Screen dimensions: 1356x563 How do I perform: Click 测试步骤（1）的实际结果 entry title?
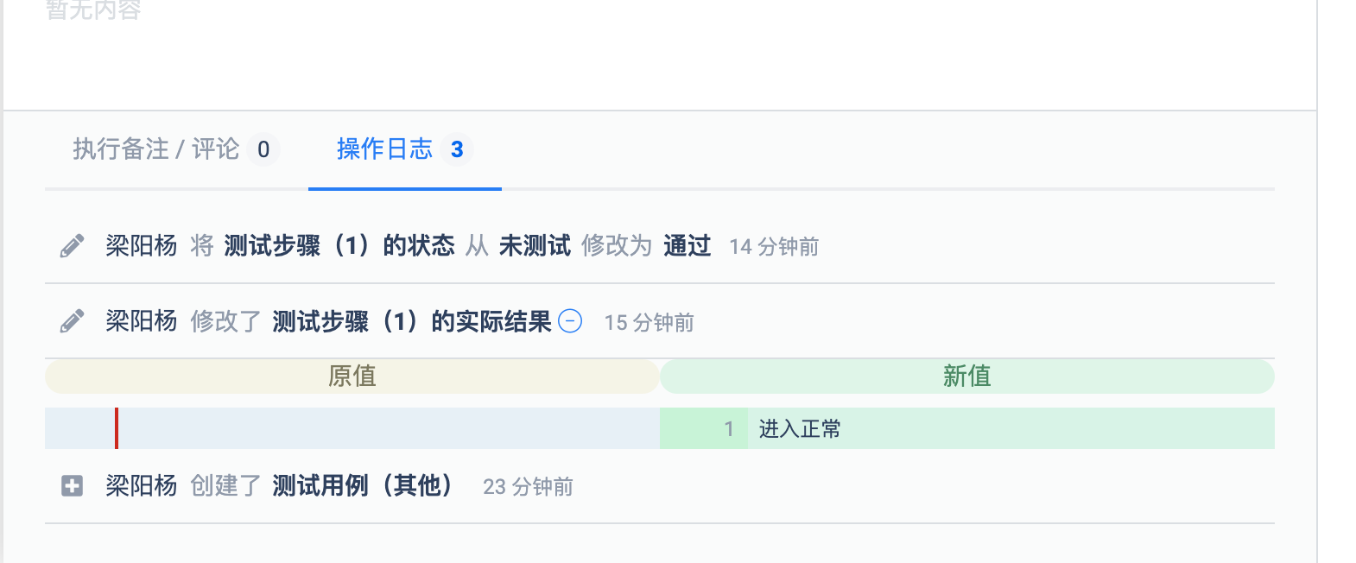tap(411, 321)
